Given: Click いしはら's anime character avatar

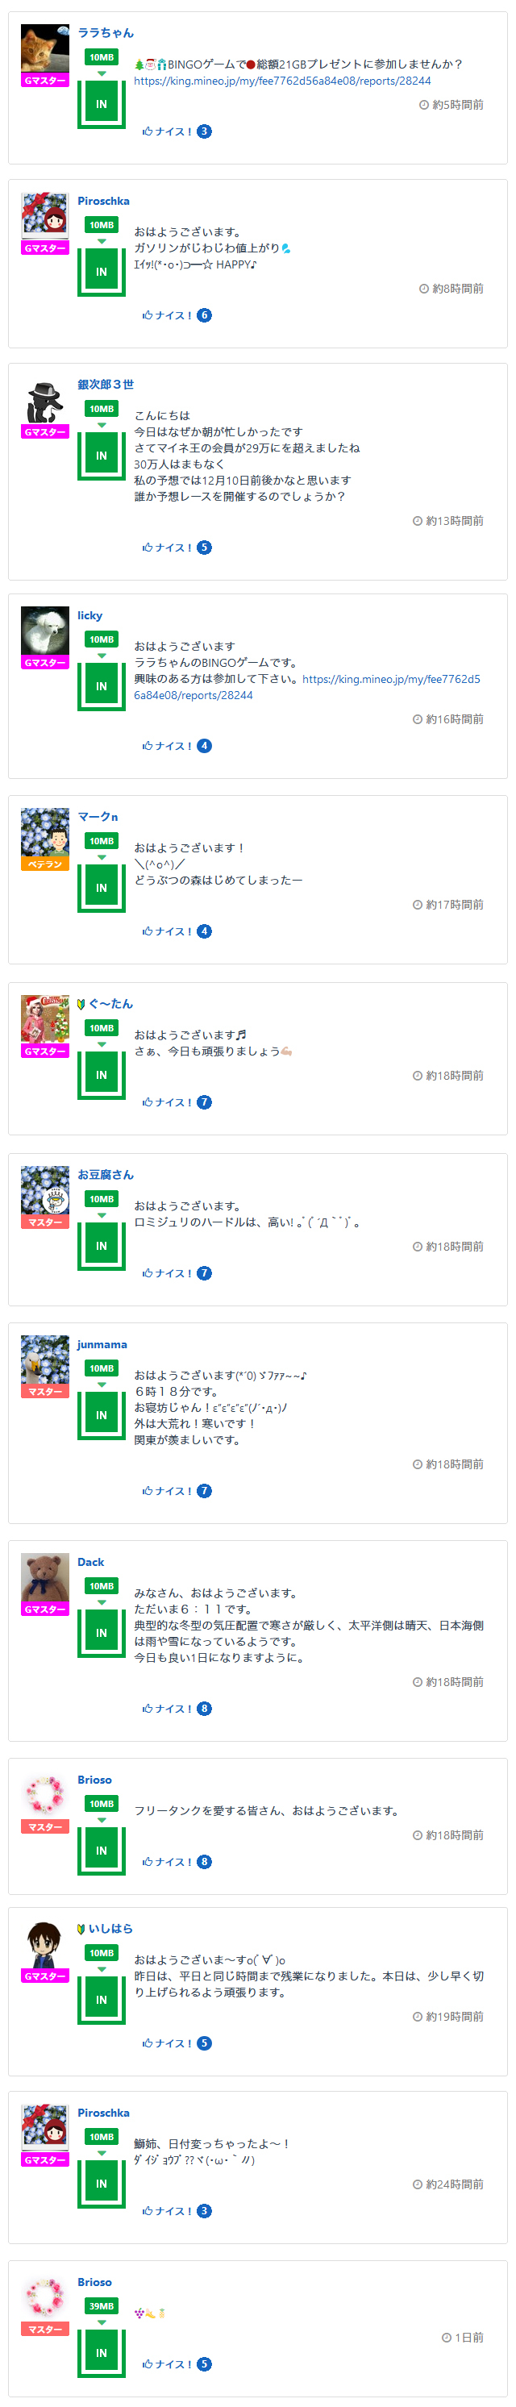Looking at the screenshot, I should point(45,1944).
